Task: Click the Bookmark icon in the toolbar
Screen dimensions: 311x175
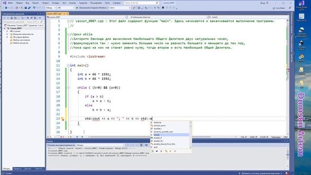Action: click(x=163, y=8)
